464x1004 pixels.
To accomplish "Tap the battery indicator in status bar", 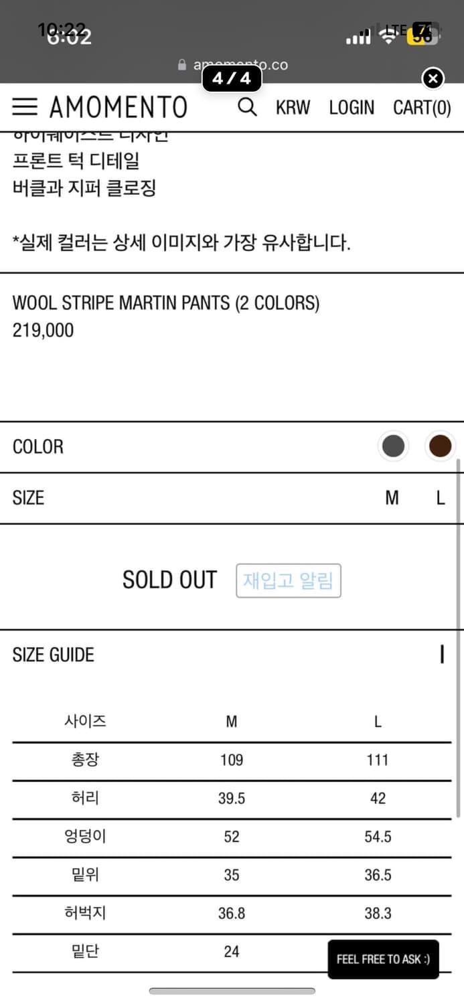I will coord(422,33).
